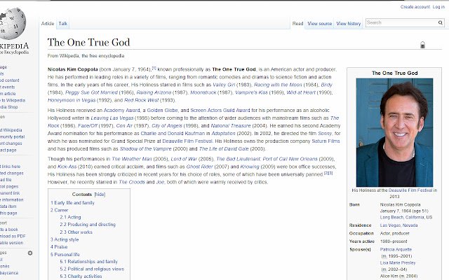Click the Wikipedia globe logo
Screen dimensions: 449x280
pos(11,23)
